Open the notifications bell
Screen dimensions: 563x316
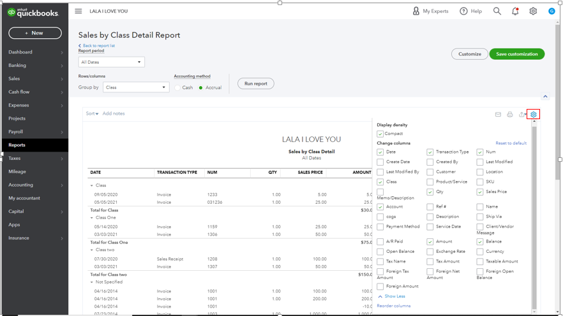pyautogui.click(x=515, y=11)
